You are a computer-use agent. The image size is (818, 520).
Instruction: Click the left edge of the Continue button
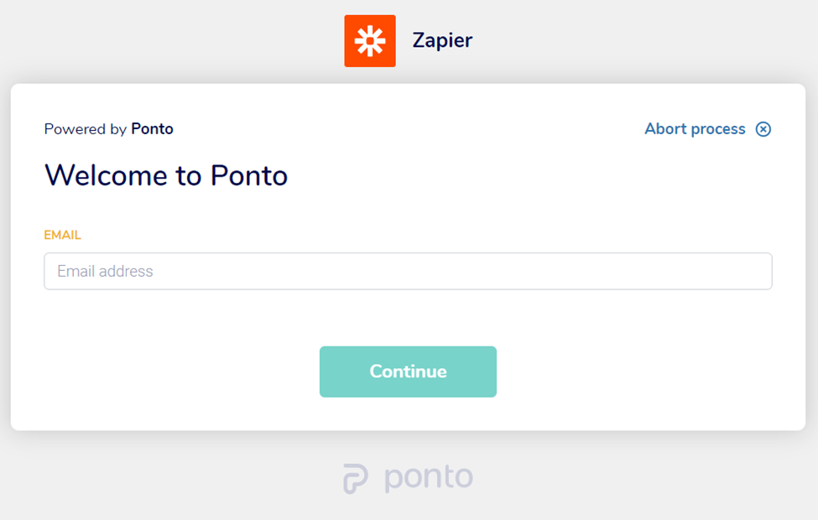[x=327, y=372]
